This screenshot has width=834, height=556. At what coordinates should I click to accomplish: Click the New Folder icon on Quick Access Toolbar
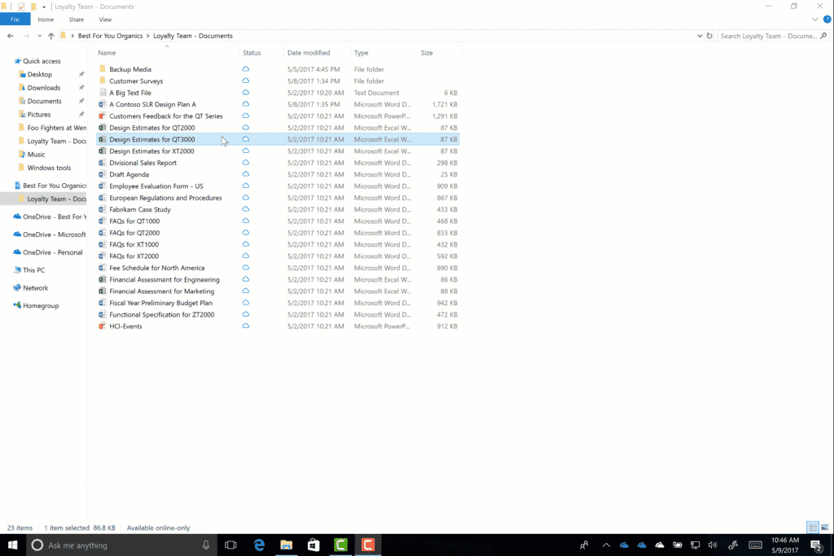pyautogui.click(x=33, y=7)
